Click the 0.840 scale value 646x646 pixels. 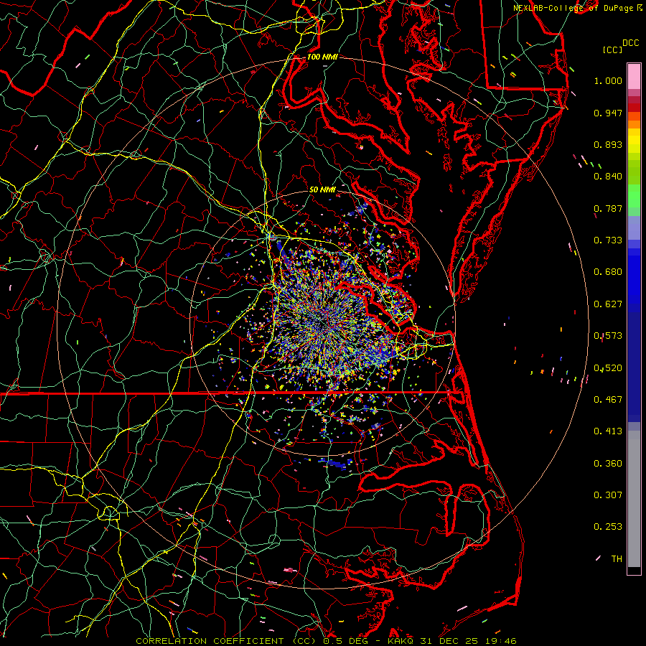pyautogui.click(x=608, y=177)
